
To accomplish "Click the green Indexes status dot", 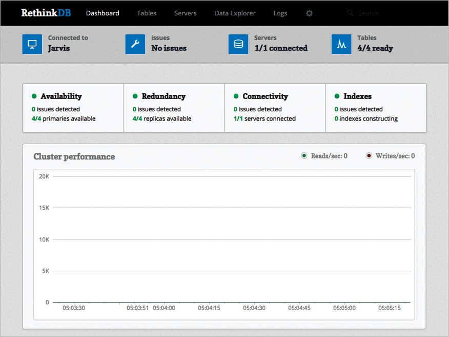I will click(337, 96).
